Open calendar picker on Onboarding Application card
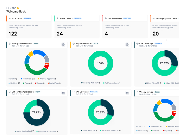 pos(63,93)
